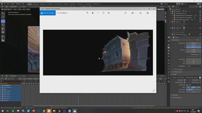Open the Render properties tab icon

point(169,45)
